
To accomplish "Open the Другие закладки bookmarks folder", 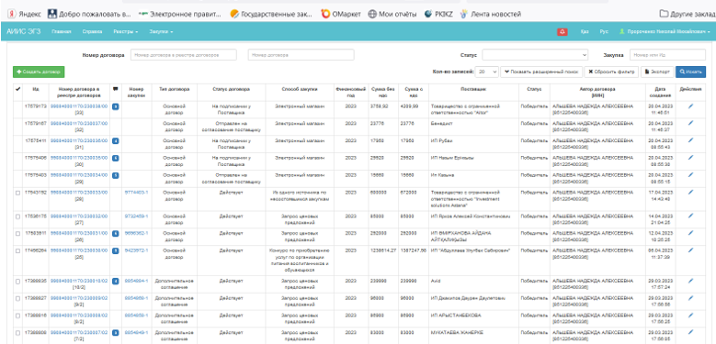I will pyautogui.click(x=688, y=14).
